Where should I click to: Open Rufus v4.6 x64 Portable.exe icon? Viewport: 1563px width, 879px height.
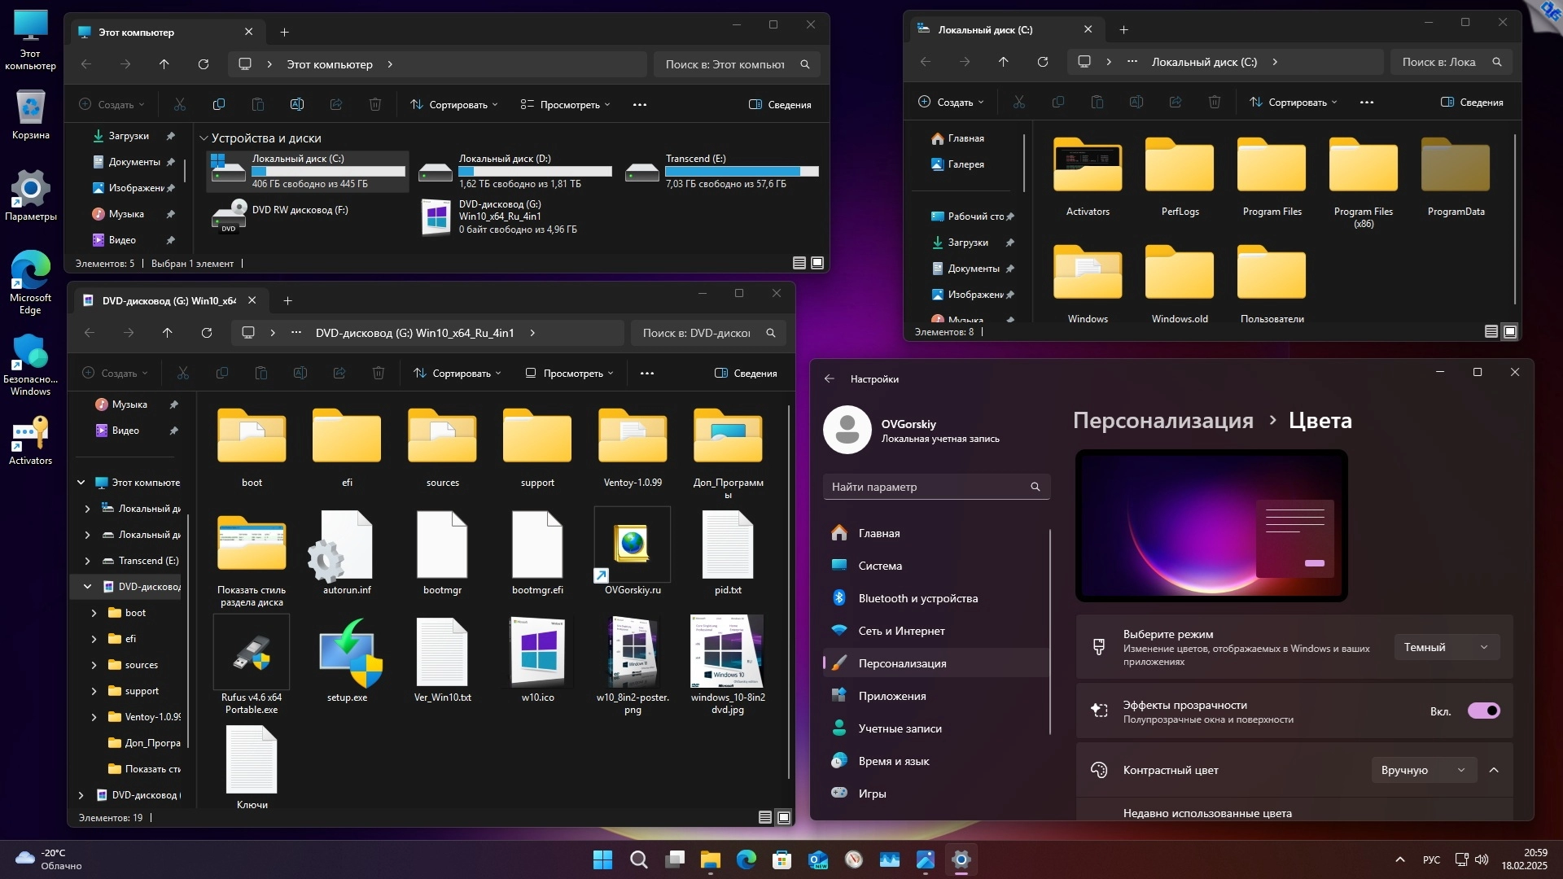(252, 654)
